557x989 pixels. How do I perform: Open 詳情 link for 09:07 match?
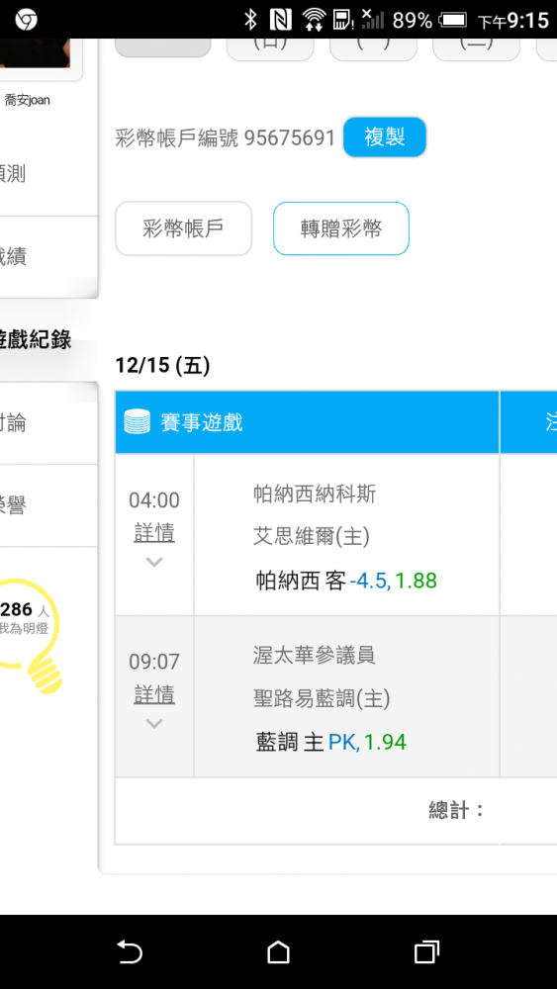pos(154,695)
